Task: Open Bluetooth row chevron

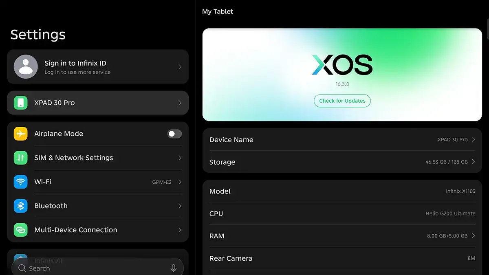Action: click(180, 206)
